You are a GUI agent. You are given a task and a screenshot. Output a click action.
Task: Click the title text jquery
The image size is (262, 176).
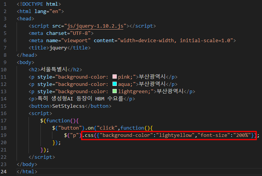[x=58, y=48]
